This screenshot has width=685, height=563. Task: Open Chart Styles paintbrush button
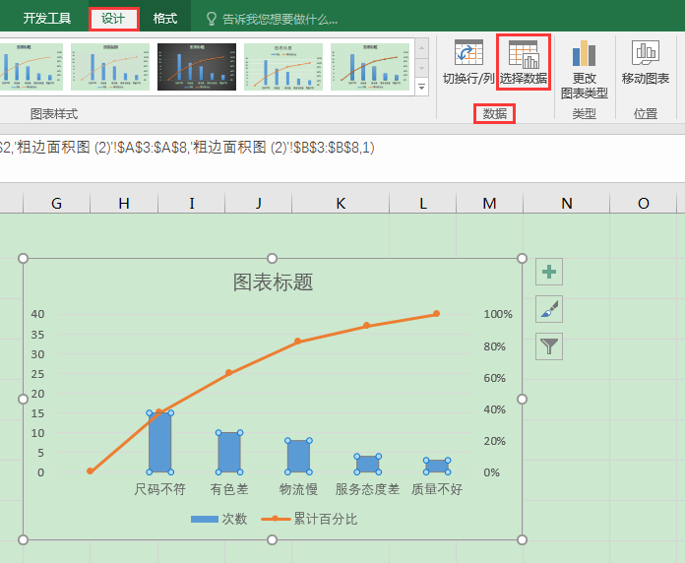549,309
